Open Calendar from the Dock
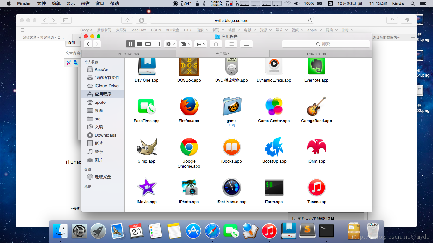Image resolution: width=433 pixels, height=243 pixels. [136, 231]
